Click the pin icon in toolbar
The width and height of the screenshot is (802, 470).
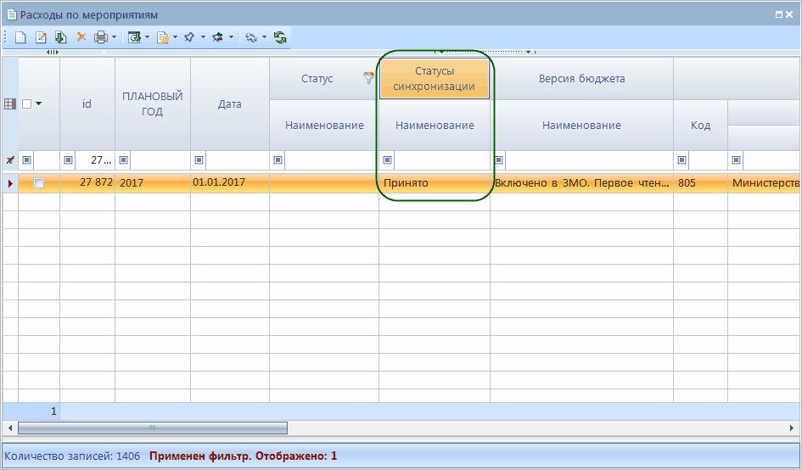[x=189, y=37]
